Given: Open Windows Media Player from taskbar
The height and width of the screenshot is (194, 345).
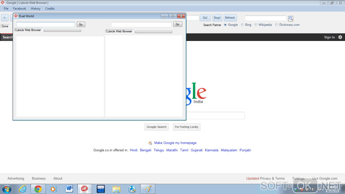Looking at the screenshot, I should pyautogui.click(x=53, y=189).
